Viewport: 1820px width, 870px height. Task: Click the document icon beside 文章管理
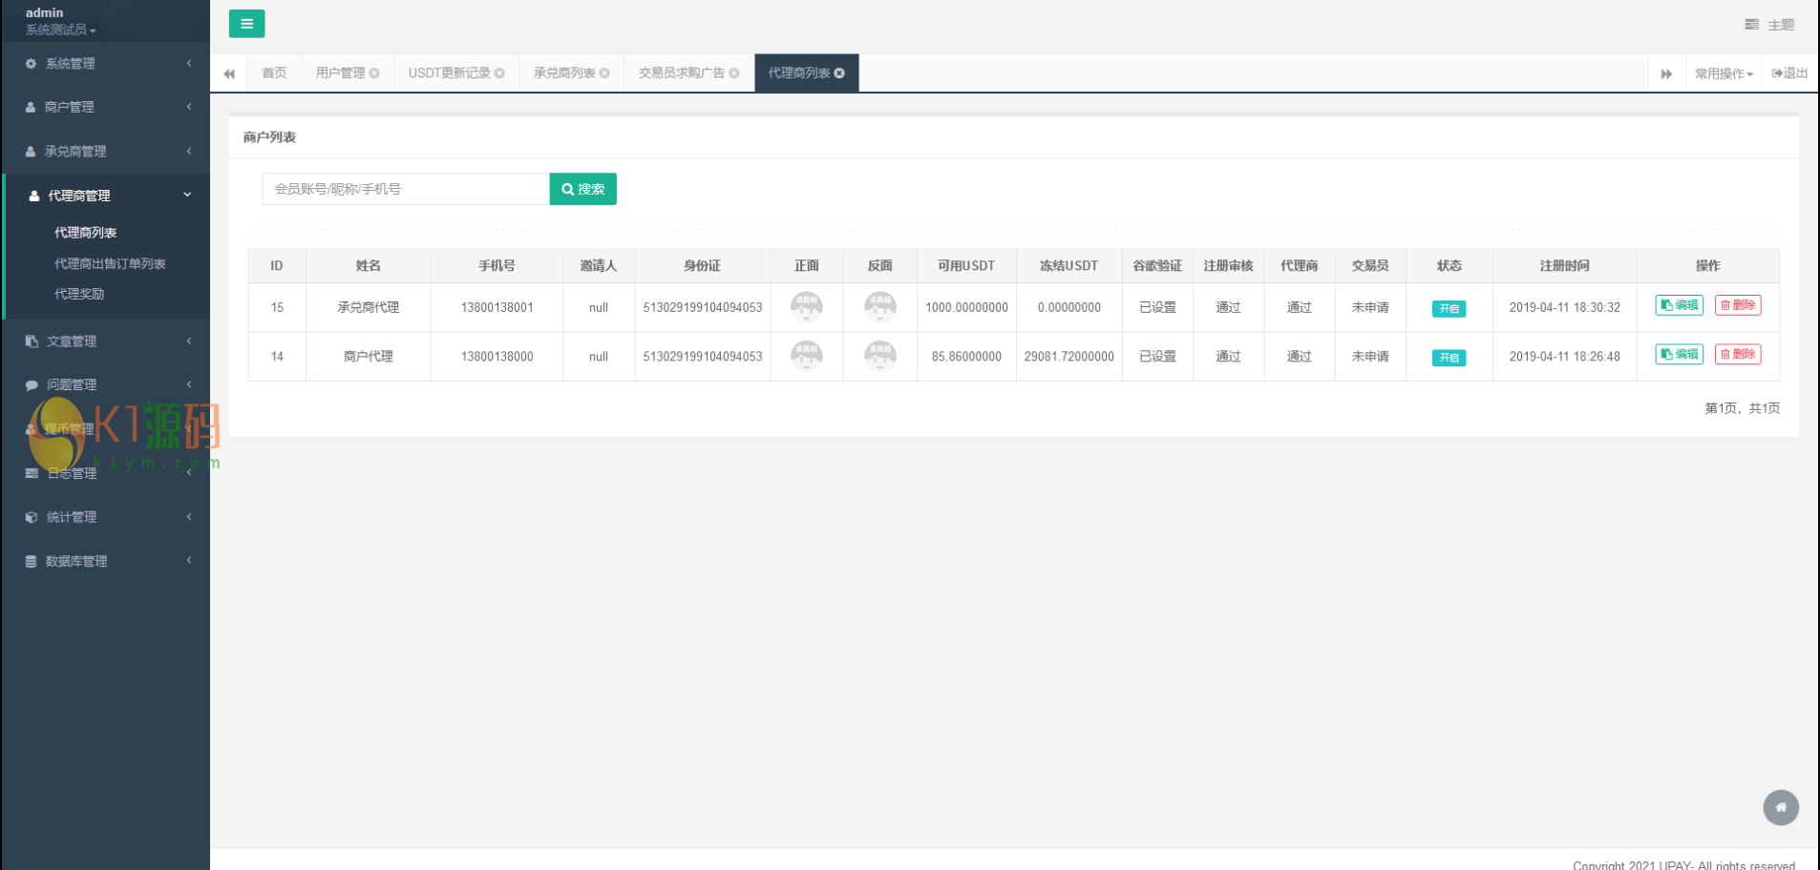point(32,342)
